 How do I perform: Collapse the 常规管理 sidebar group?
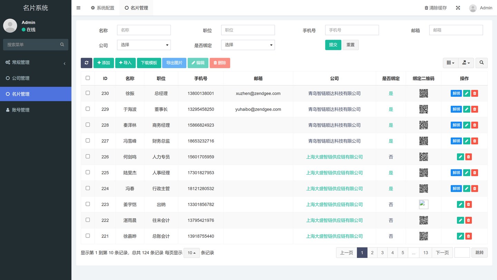coord(36,63)
